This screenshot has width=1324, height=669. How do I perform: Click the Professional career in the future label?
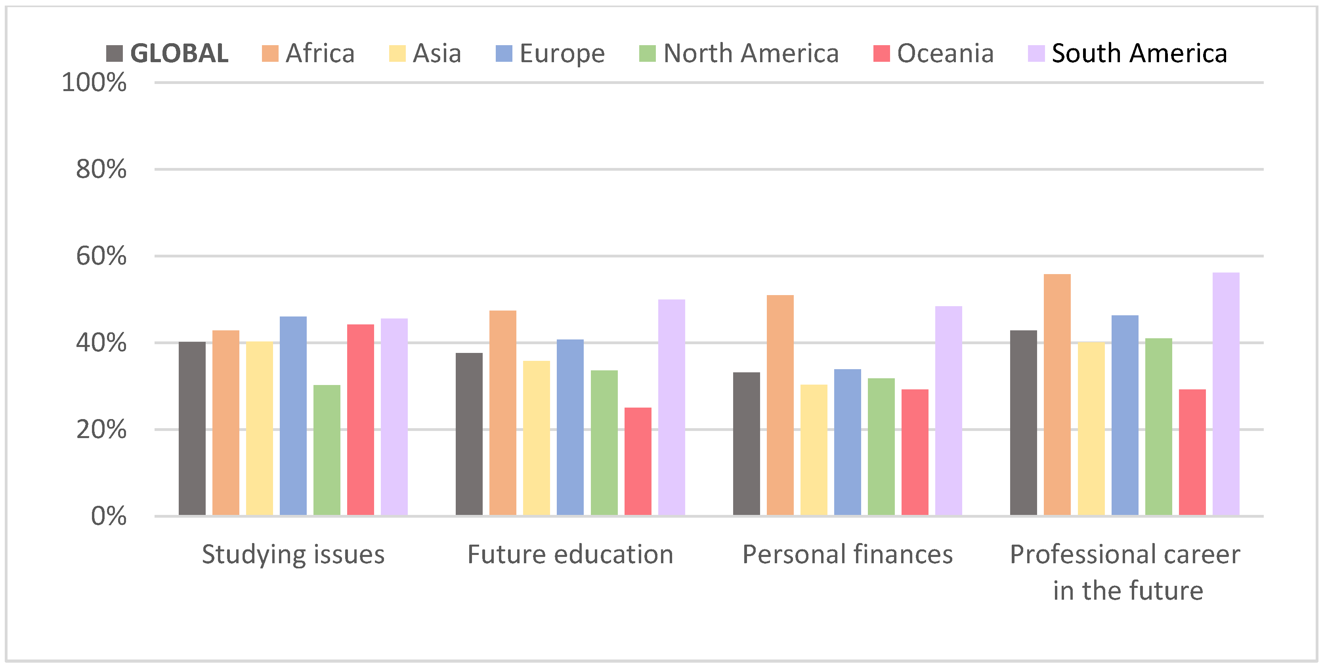click(x=1125, y=572)
